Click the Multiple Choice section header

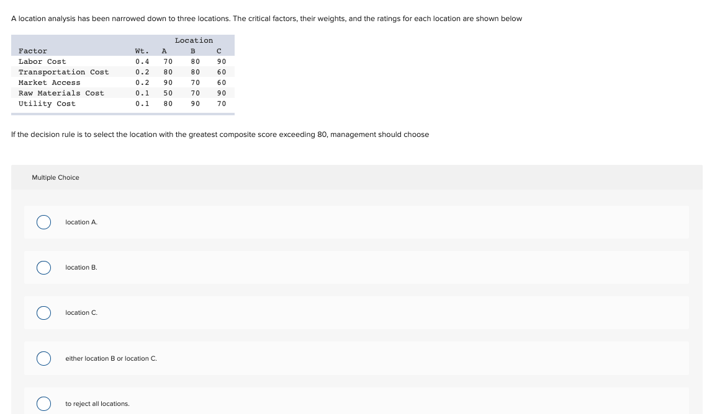[x=55, y=177]
